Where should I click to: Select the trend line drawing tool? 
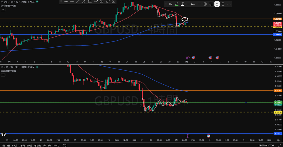pos(78,2)
